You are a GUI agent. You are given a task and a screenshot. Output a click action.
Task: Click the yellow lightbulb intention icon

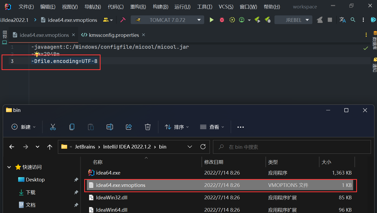click(37, 54)
